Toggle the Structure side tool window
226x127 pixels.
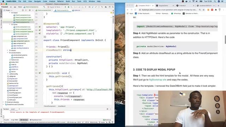(x=1, y=24)
